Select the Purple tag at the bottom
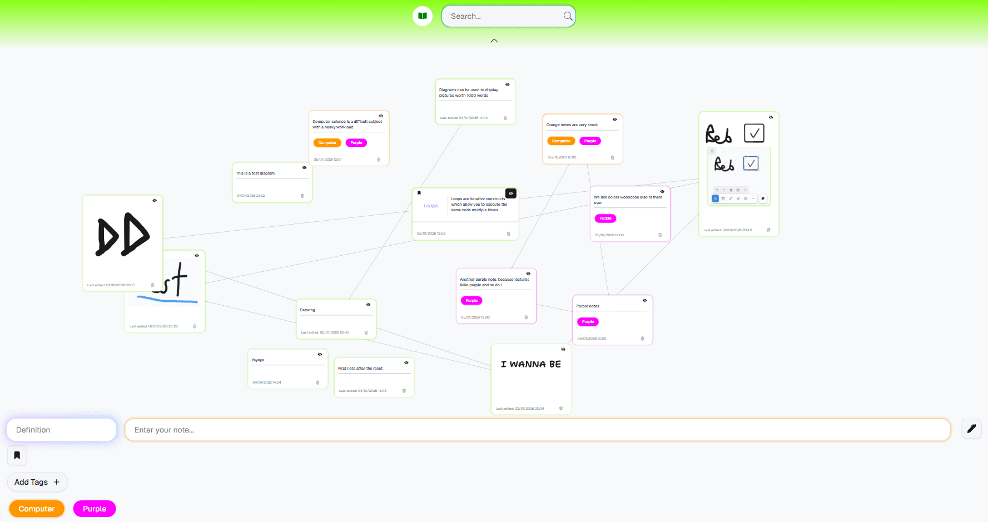The height and width of the screenshot is (522, 988). [x=94, y=508]
